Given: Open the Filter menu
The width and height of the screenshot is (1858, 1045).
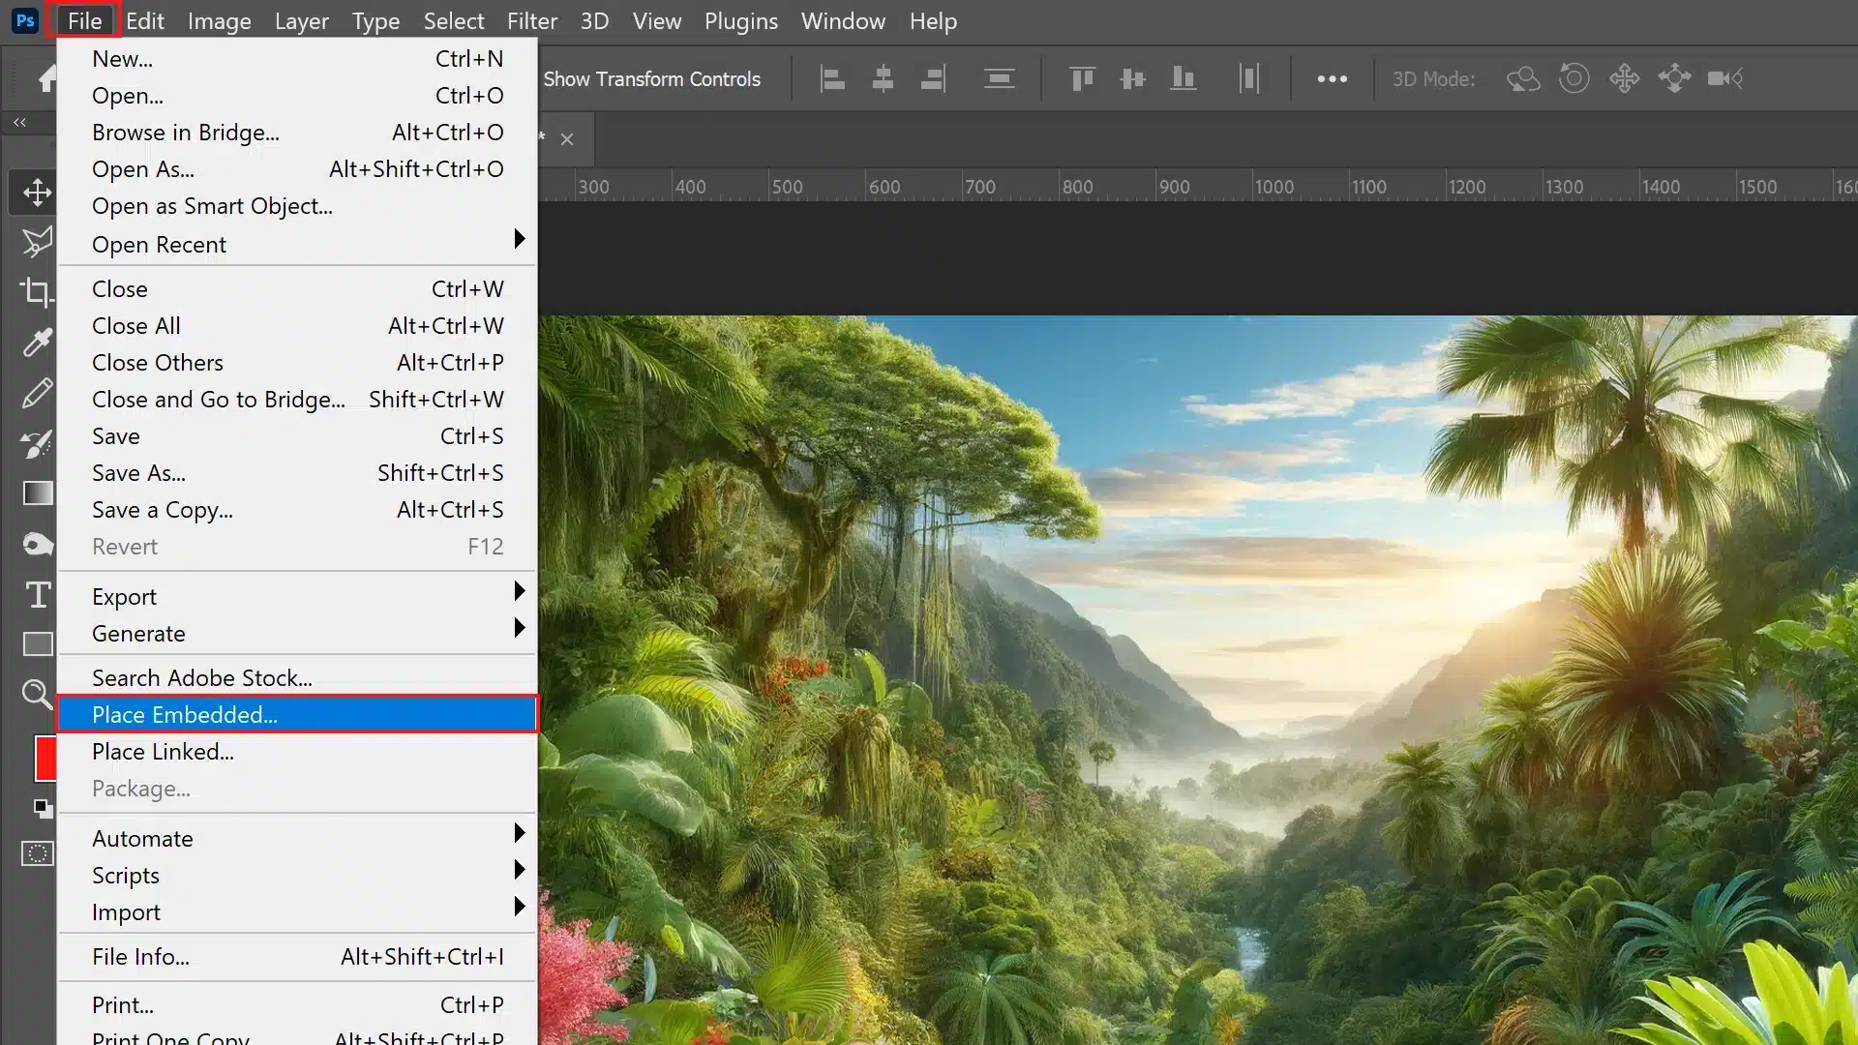Looking at the screenshot, I should tap(532, 20).
